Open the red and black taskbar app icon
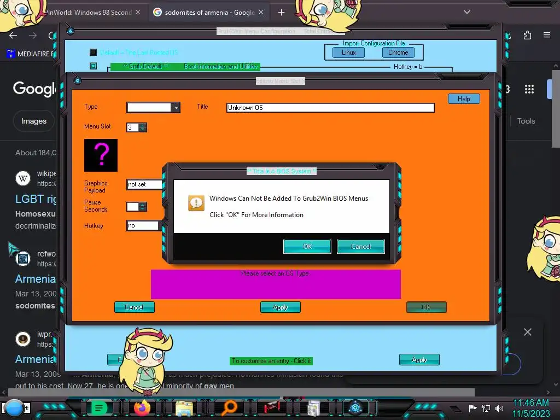This screenshot has width=560, height=420. pos(272,407)
